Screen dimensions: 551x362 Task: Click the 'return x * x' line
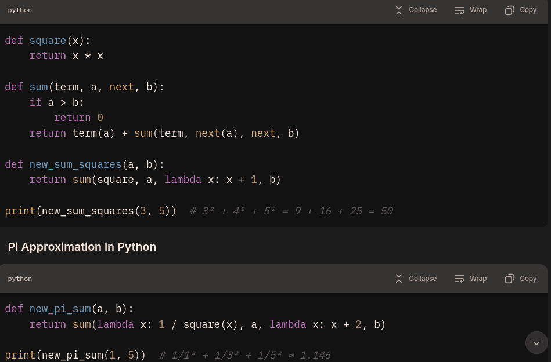coord(66,56)
